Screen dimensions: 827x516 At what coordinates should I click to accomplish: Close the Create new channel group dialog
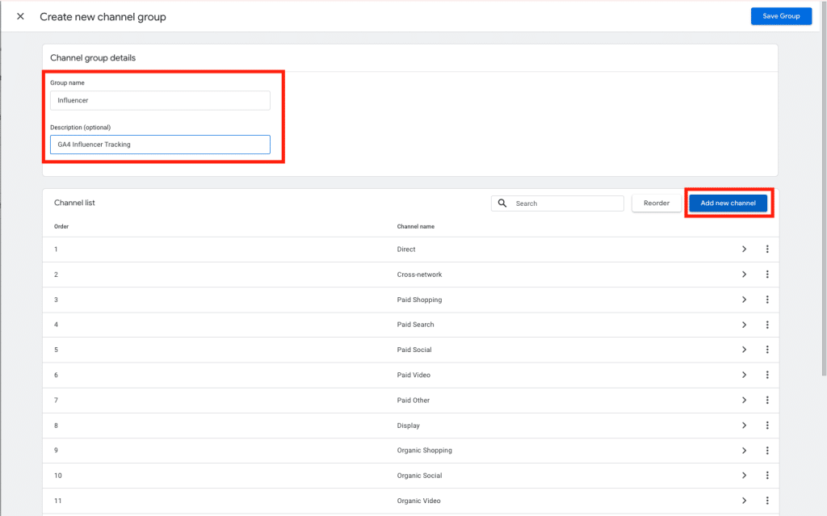click(20, 16)
